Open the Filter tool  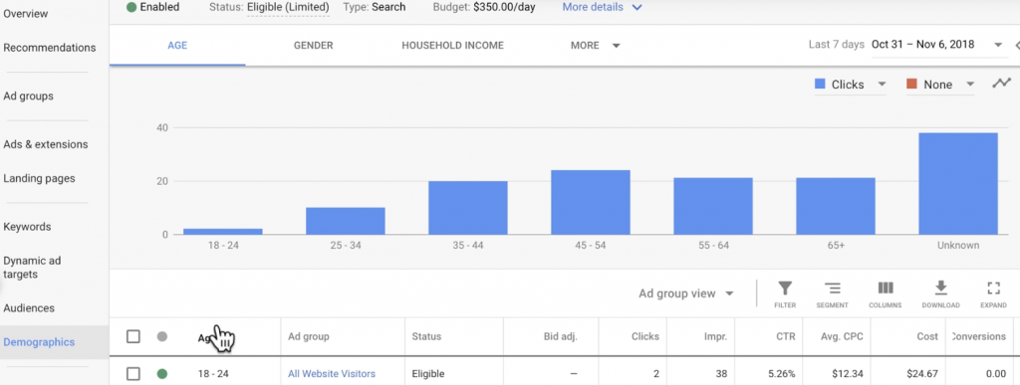click(x=785, y=294)
